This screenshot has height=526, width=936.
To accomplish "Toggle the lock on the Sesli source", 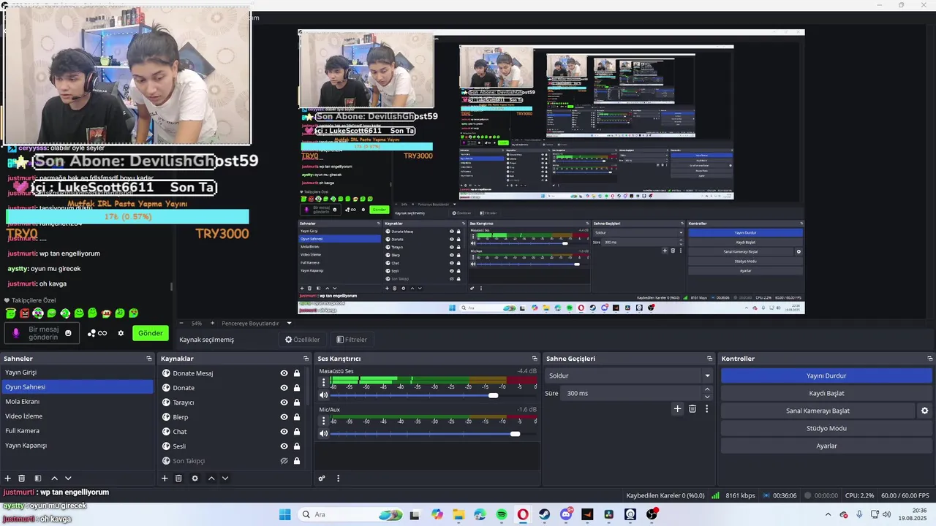I will coord(297,446).
